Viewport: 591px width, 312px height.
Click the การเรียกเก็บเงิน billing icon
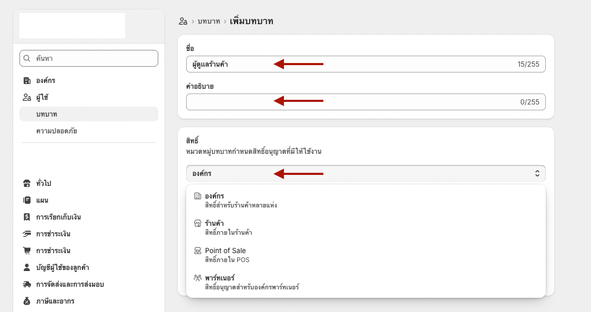(27, 217)
